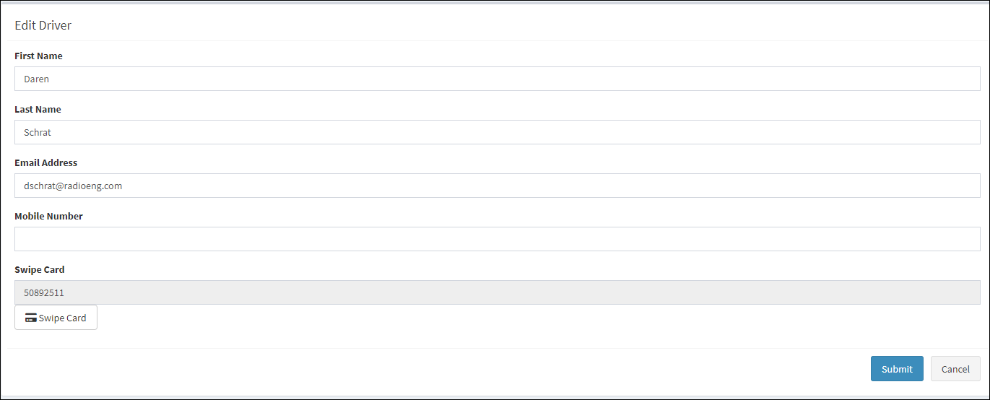Click the "Email Address" label
Screen dimensions: 990x400
point(45,162)
